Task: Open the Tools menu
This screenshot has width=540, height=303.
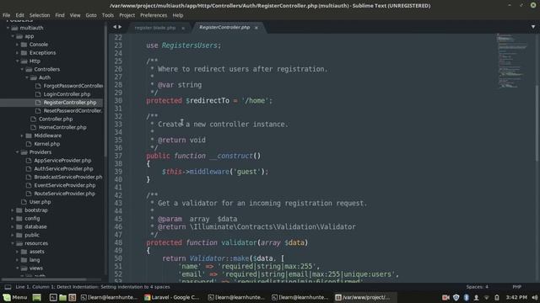Action: 108,15
